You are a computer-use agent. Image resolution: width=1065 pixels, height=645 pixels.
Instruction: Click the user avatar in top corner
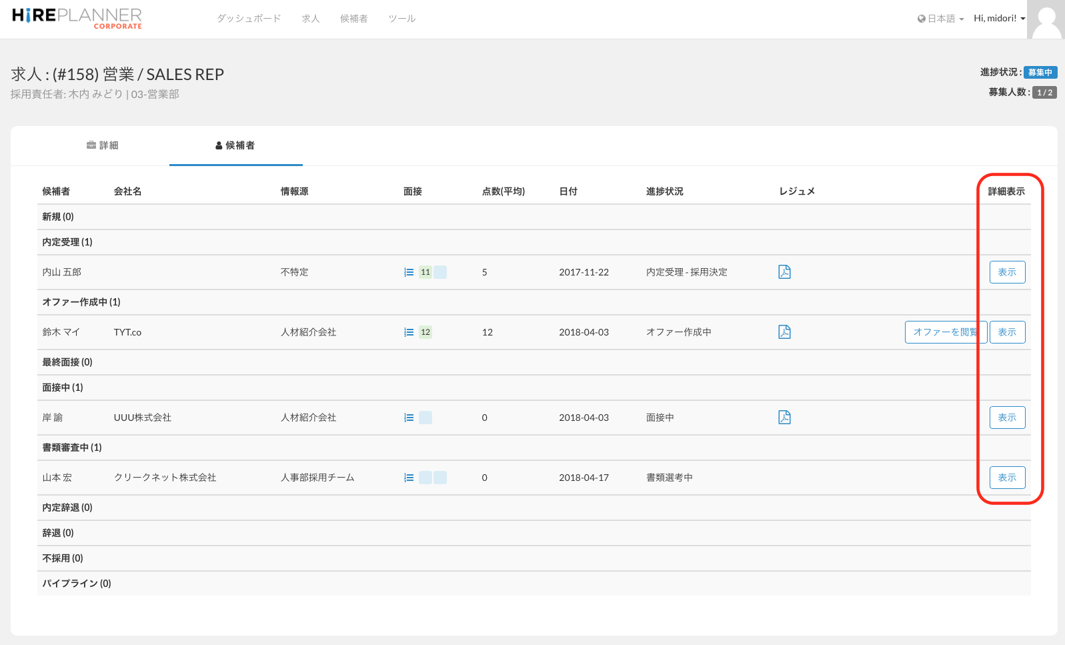tap(1045, 19)
